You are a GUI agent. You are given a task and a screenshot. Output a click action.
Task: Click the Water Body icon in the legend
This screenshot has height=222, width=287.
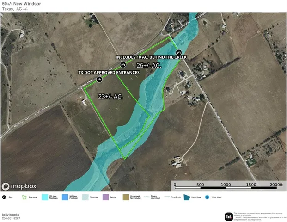click(187, 197)
